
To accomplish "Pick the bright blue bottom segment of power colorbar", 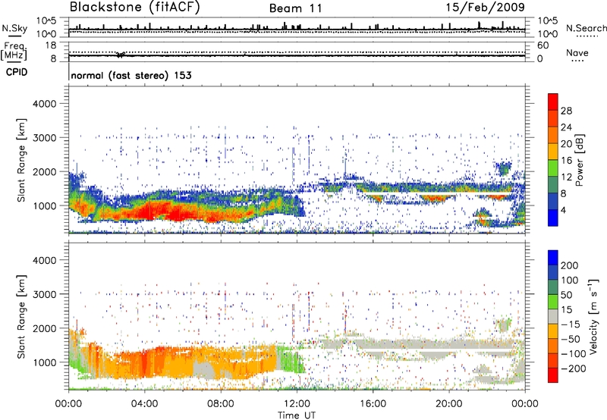I will tap(553, 218).
